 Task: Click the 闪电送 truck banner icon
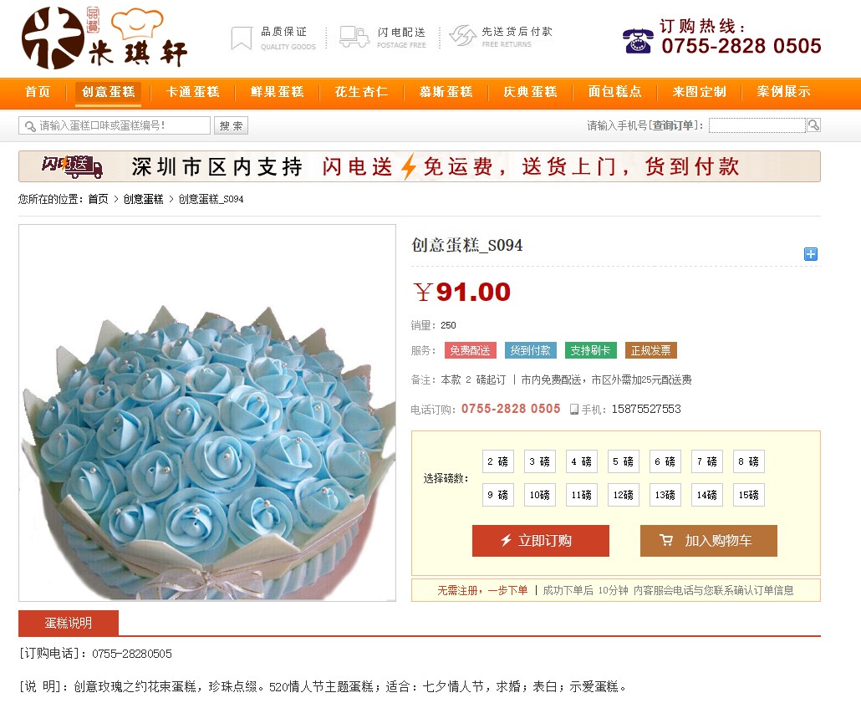(x=73, y=166)
